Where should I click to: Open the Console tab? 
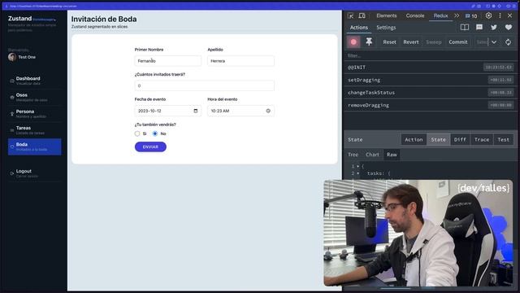coord(415,15)
